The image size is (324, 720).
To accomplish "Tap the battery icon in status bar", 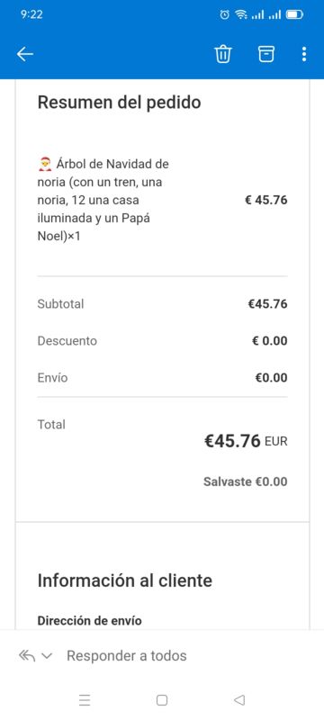I will (294, 14).
